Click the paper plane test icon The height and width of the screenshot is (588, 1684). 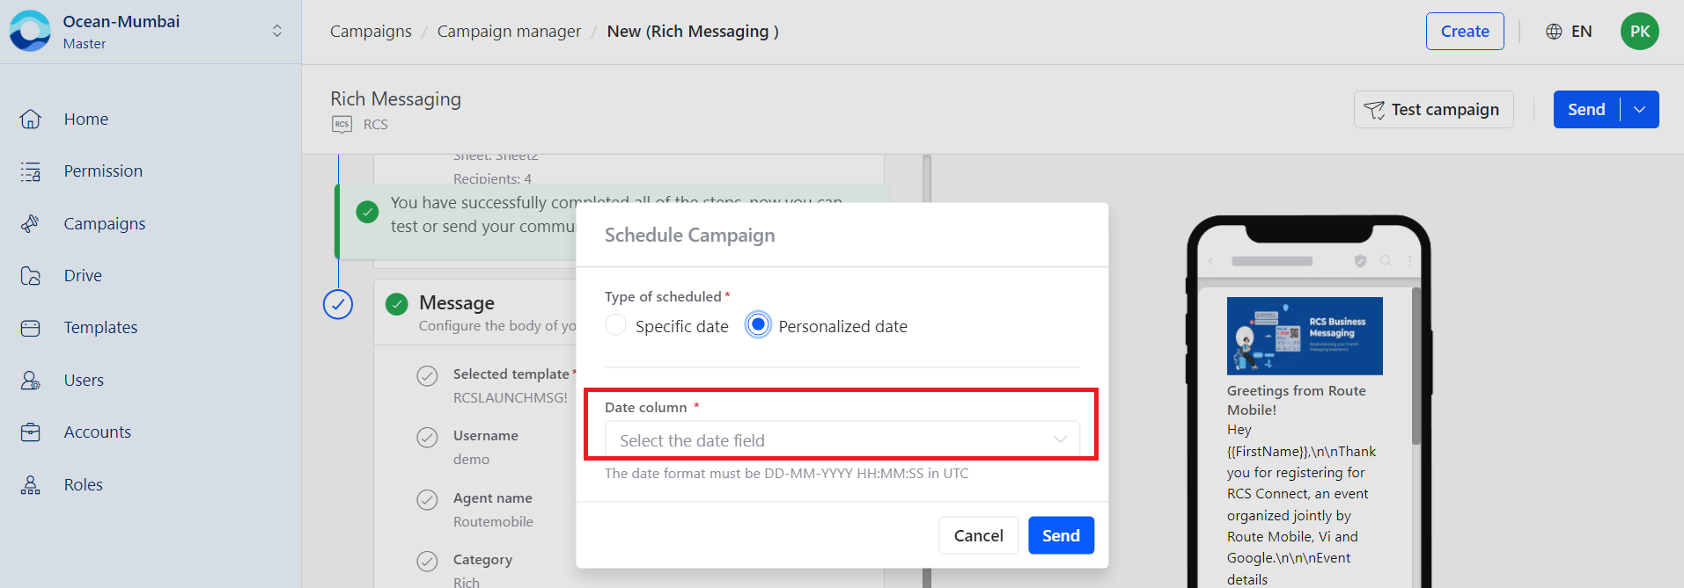pos(1373,110)
